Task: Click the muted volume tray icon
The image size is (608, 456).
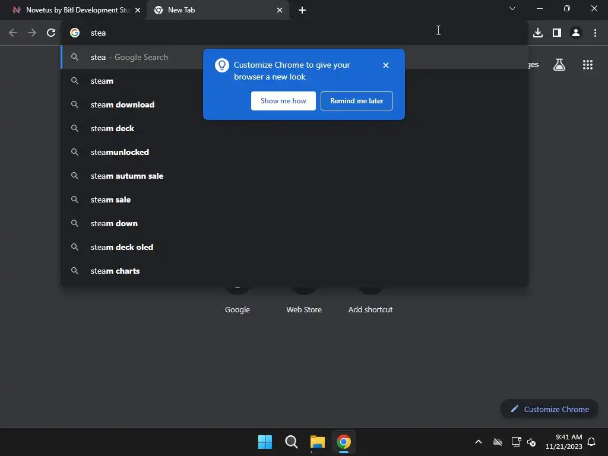Action: [x=531, y=442]
